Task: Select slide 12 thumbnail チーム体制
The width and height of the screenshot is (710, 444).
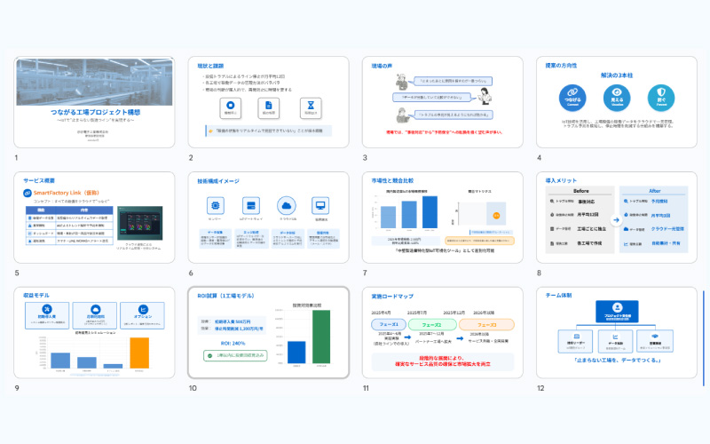Action: pos(617,333)
